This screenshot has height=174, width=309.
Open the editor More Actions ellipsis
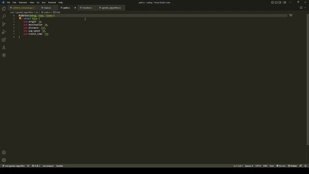point(306,8)
